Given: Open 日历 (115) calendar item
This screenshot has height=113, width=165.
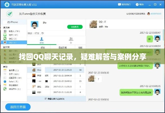Looking at the screenshot, I should [14, 74].
